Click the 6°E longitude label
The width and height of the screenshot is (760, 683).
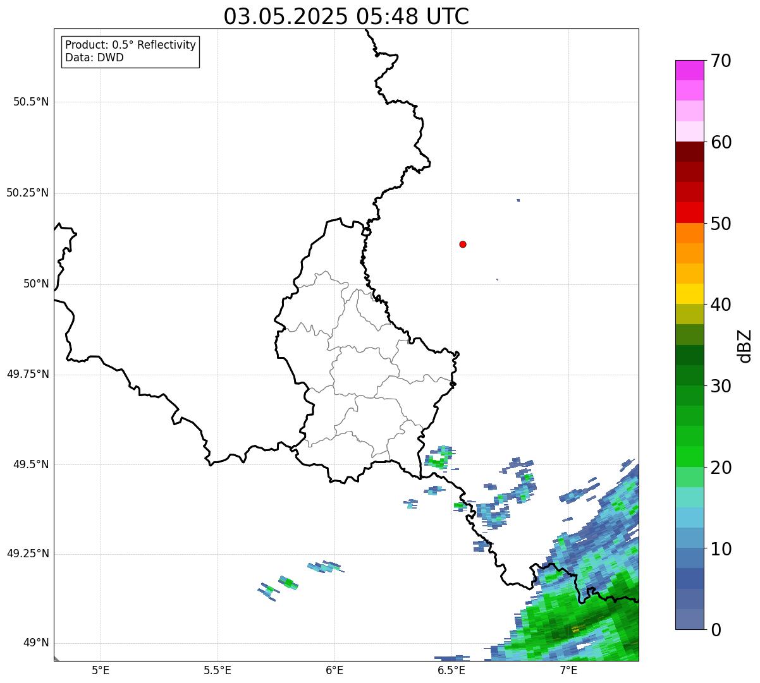[334, 670]
